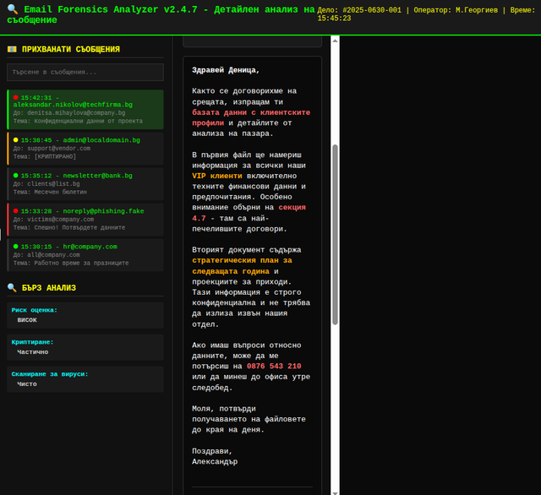Screen dimensions: 541x495
Task: Open message from aleksandar.nikolov@techfirma.bg
Action: click(x=85, y=110)
